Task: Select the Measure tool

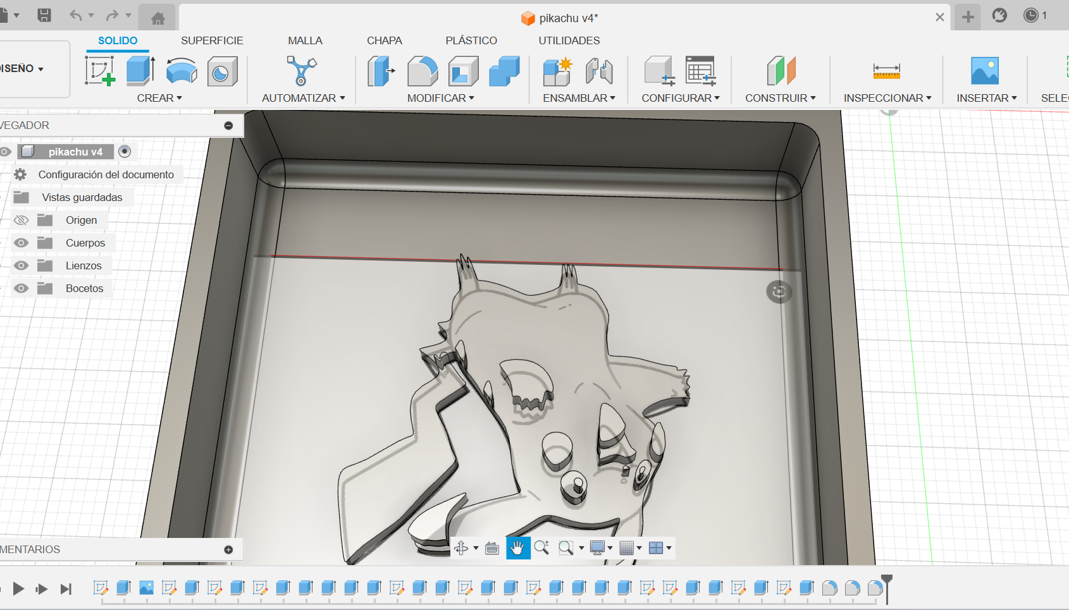Action: [886, 71]
